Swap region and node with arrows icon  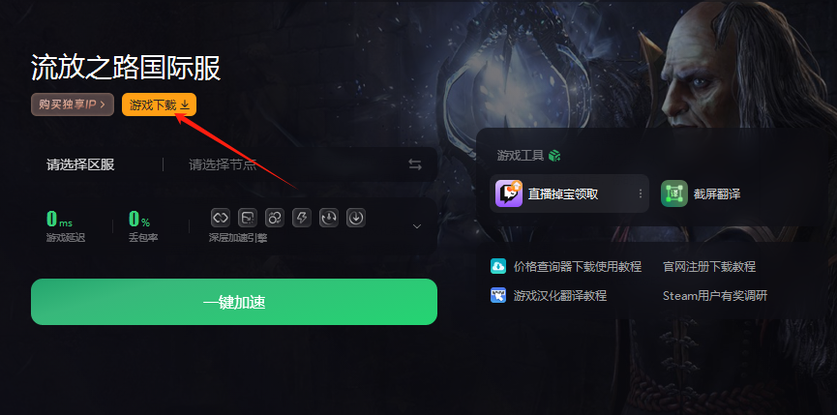415,164
